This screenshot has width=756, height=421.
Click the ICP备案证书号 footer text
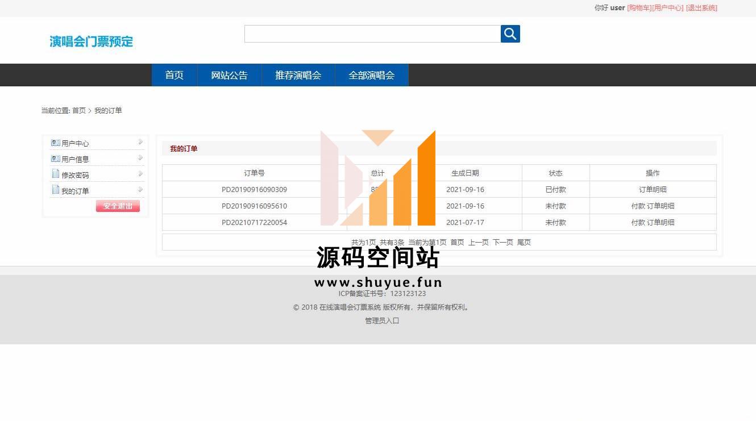(x=382, y=294)
